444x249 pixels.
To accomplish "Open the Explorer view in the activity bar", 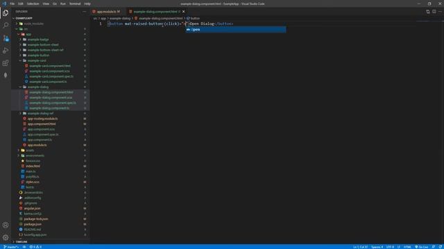I will 6,13.
